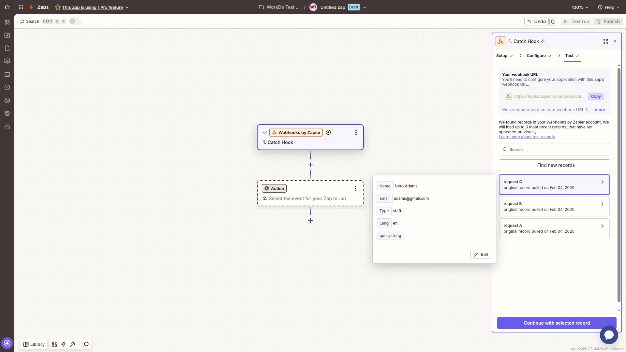Select the history clock icon in the sidebar

[x=7, y=87]
